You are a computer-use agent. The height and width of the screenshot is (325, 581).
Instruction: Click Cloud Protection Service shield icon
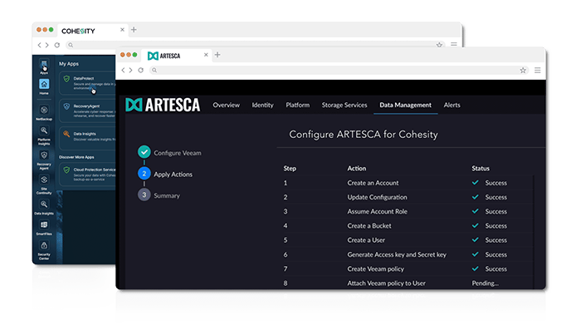(x=66, y=170)
